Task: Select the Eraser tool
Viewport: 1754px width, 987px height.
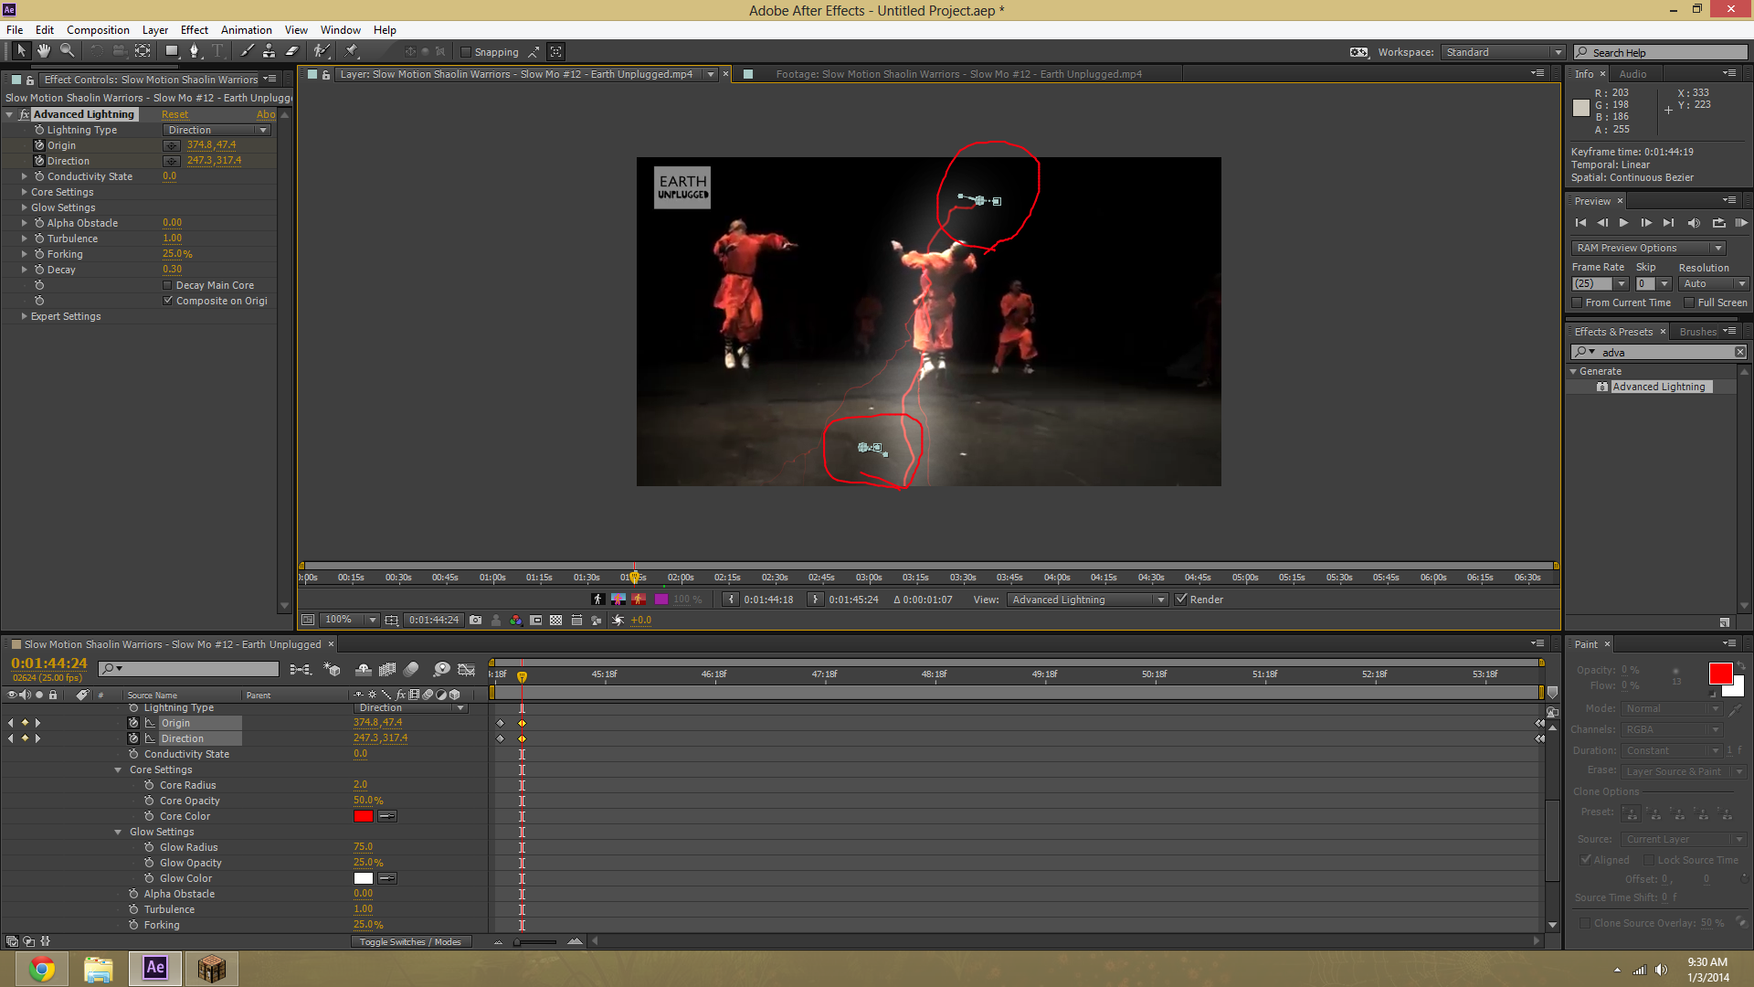Action: 291,51
